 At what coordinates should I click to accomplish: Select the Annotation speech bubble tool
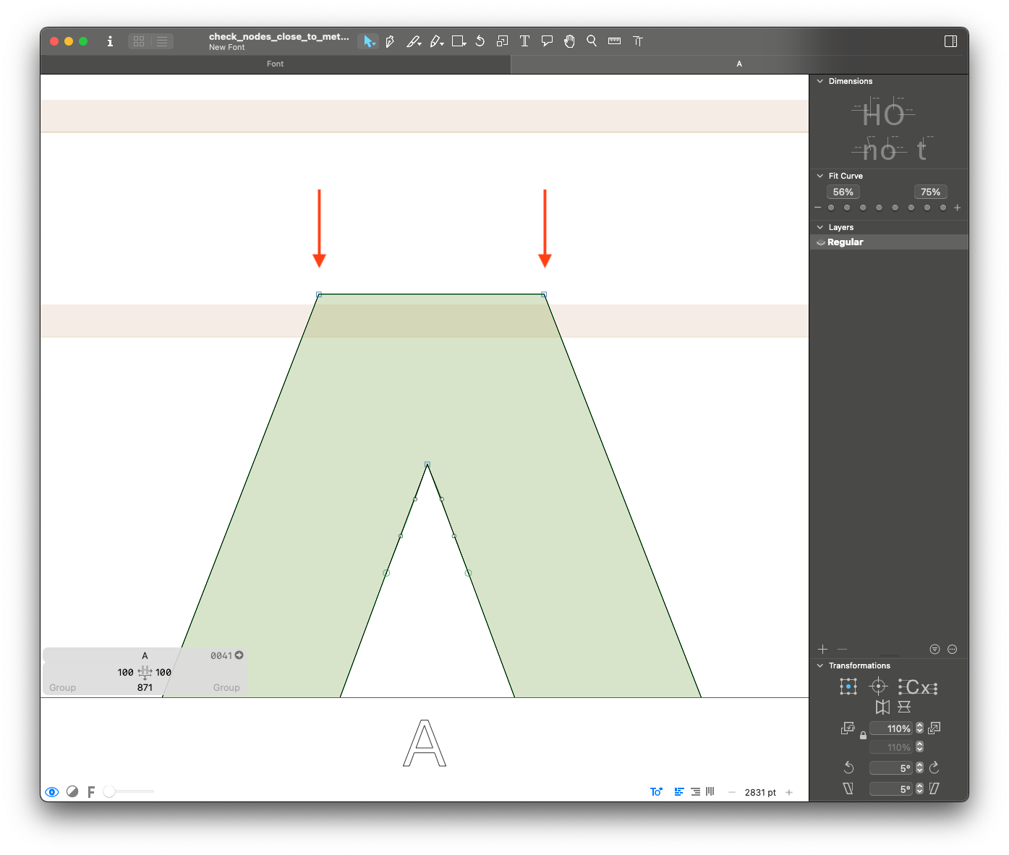pyautogui.click(x=547, y=41)
